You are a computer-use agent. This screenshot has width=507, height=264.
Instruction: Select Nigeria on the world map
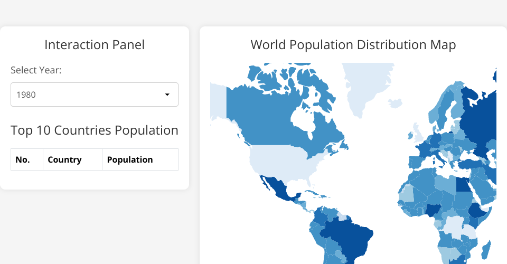[433, 210]
